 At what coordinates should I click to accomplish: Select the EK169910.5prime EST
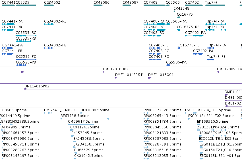199,124
